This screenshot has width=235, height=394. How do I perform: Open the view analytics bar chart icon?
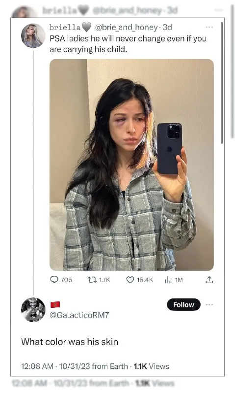coord(168,280)
